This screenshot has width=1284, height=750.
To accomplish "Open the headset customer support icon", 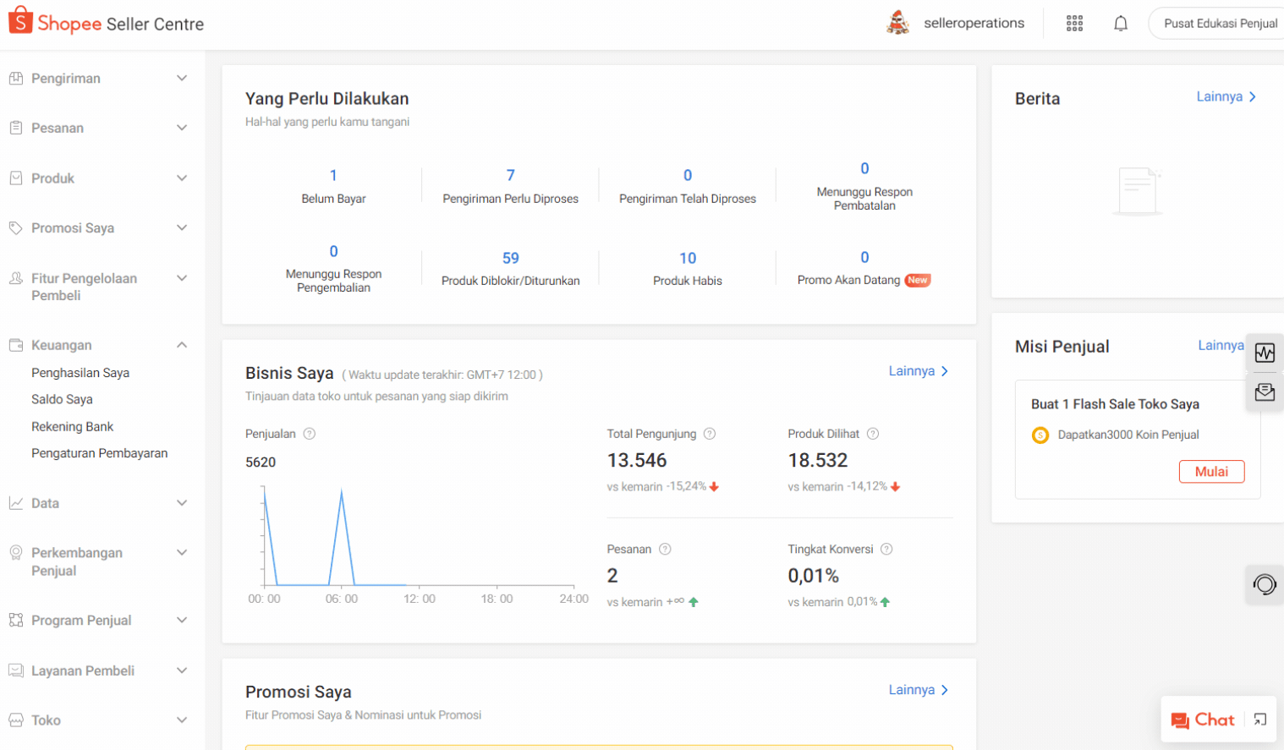I will pyautogui.click(x=1264, y=584).
